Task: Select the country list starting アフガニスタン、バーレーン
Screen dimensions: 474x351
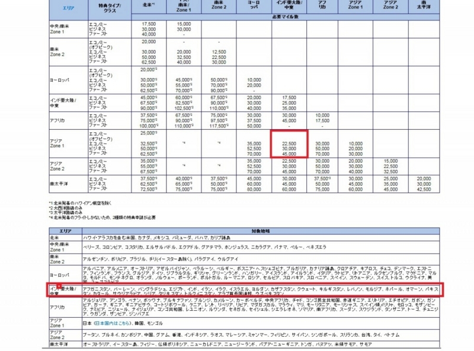Action: [x=260, y=291]
